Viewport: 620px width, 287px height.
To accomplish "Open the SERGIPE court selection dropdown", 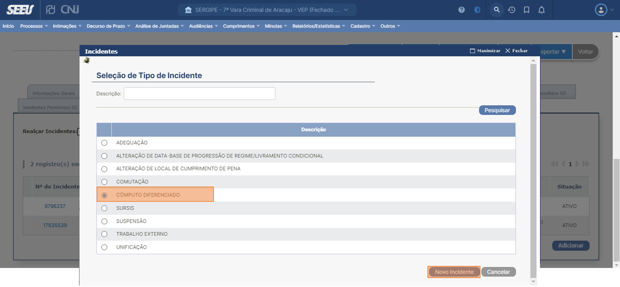I will pyautogui.click(x=267, y=10).
